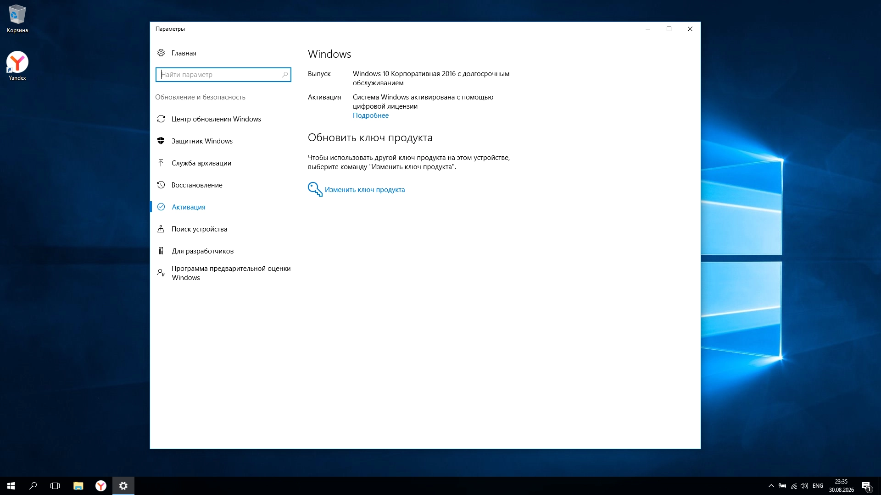
Task: Click the Для разработчиков tools icon
Action: point(161,251)
